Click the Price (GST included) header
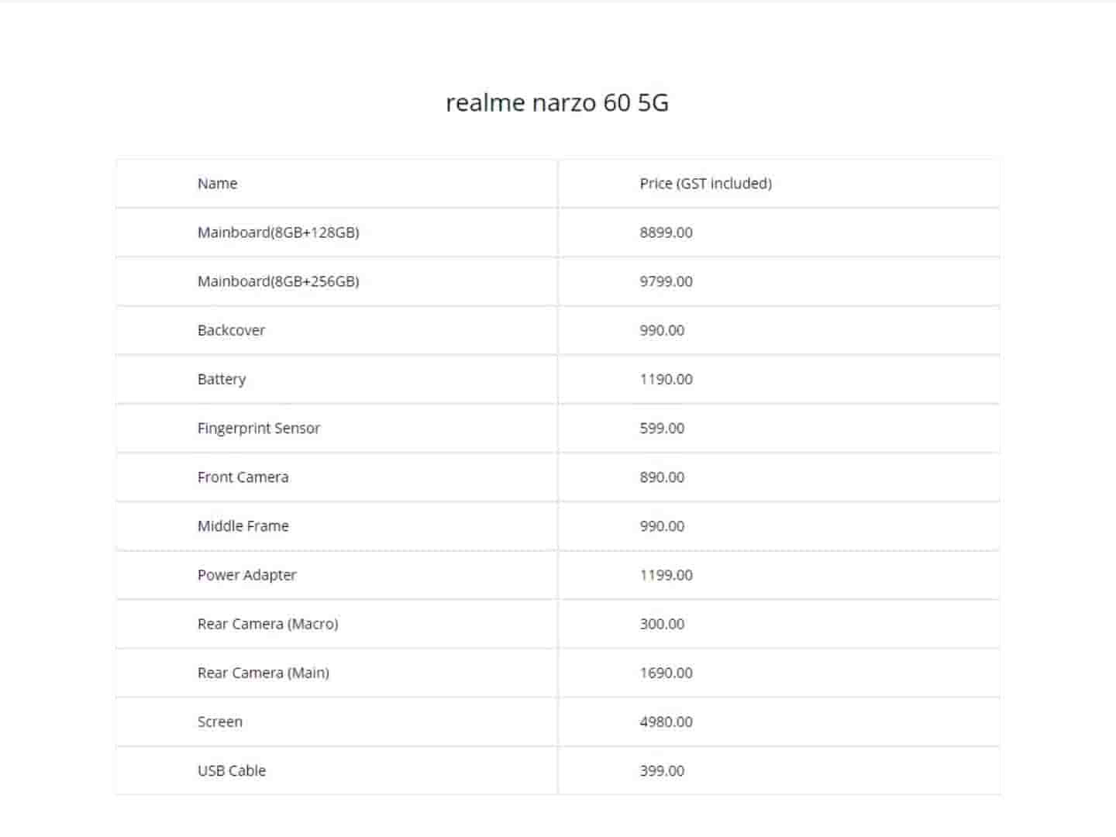 [705, 184]
